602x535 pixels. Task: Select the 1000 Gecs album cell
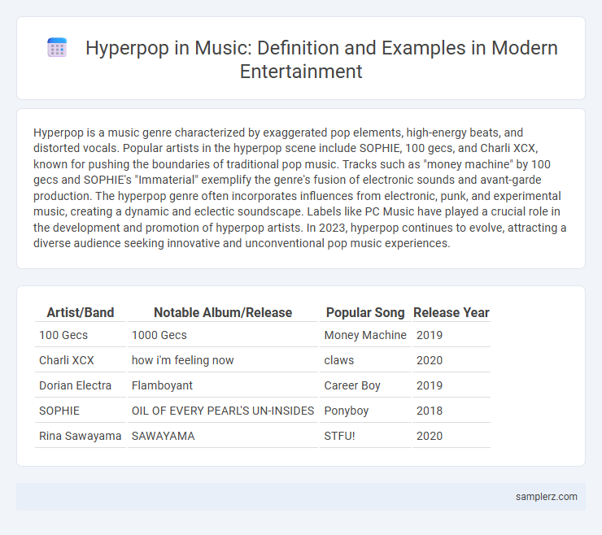point(223,335)
